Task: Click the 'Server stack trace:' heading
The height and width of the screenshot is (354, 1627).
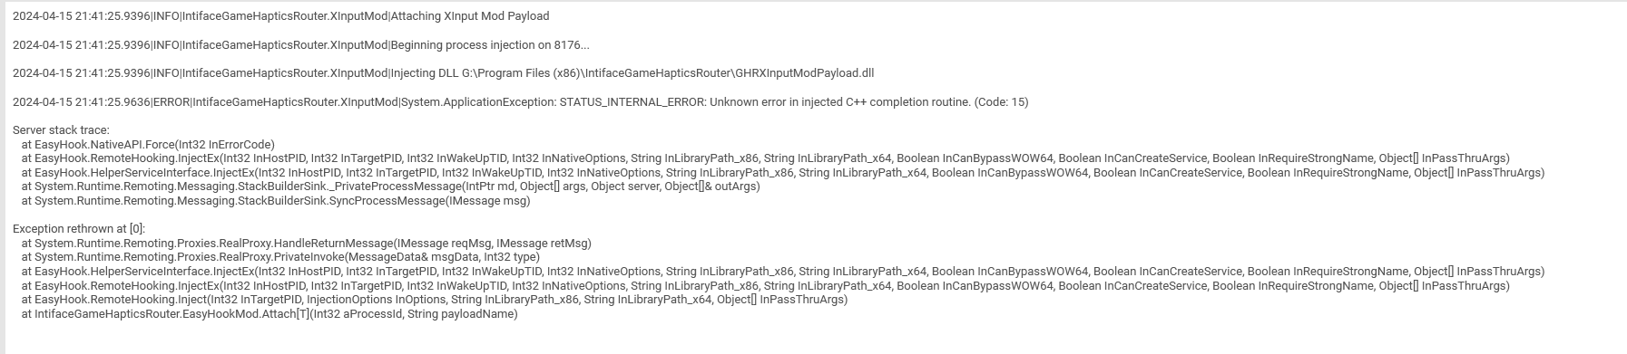Action: coord(61,130)
